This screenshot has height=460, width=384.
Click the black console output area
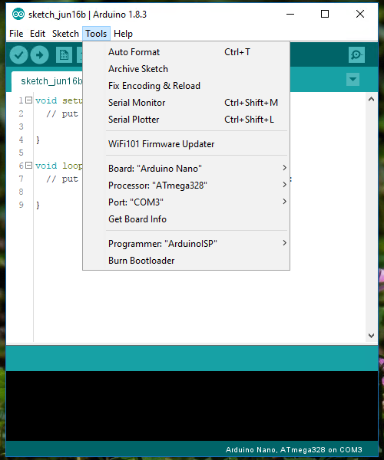point(192,406)
